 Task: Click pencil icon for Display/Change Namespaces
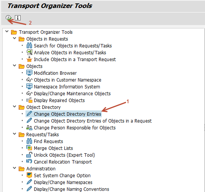click(x=29, y=182)
